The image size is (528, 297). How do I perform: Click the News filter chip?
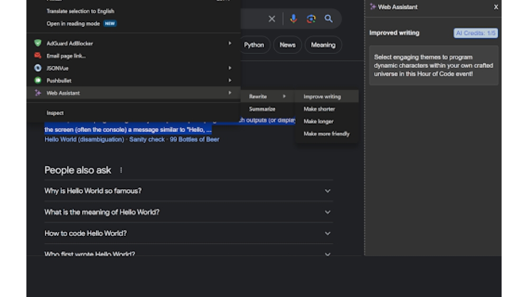287,45
